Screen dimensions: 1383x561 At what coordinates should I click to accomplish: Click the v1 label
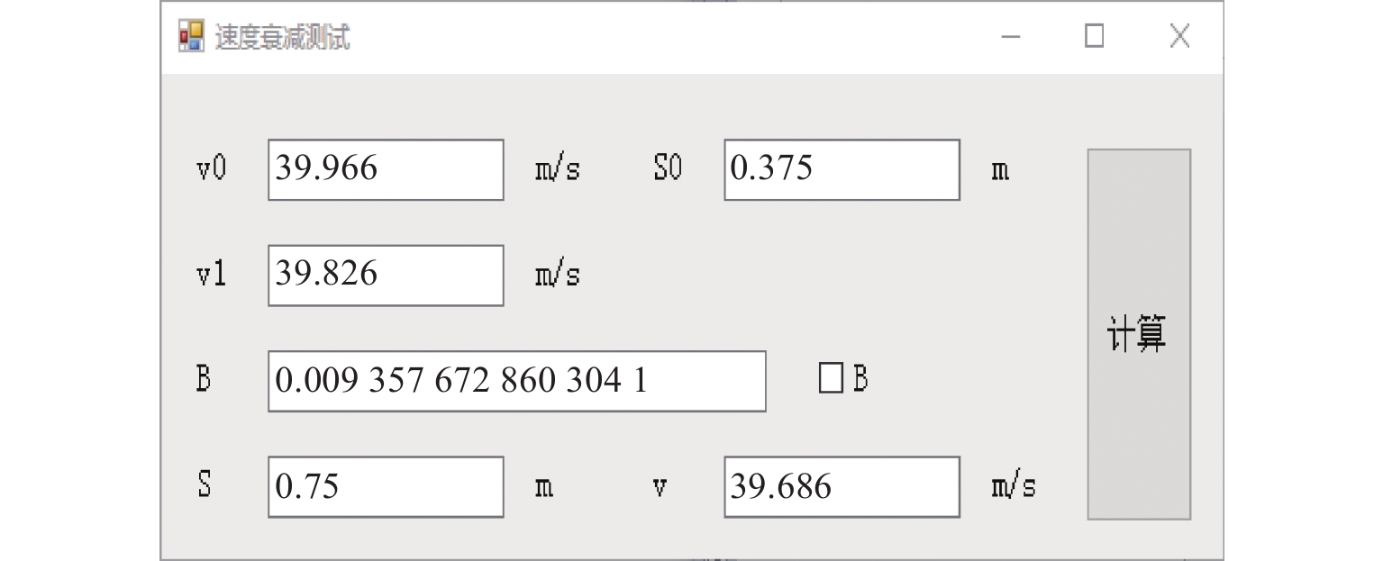212,275
